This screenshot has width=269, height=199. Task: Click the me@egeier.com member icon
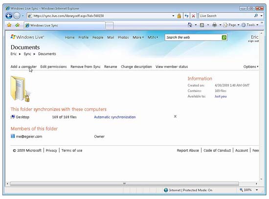coord(13,136)
